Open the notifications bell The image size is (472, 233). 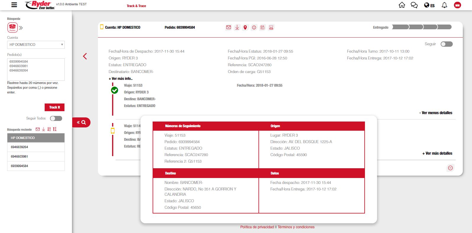pyautogui.click(x=444, y=5)
